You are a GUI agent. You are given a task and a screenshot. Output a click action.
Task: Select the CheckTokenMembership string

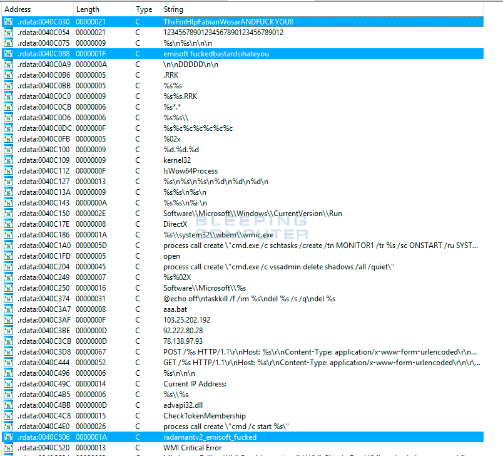click(x=205, y=416)
